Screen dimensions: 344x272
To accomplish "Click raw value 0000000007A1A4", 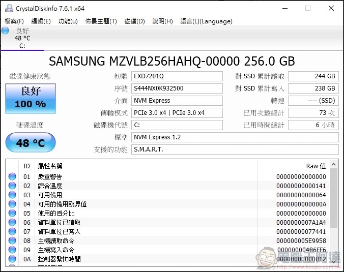I will click(301, 223).
